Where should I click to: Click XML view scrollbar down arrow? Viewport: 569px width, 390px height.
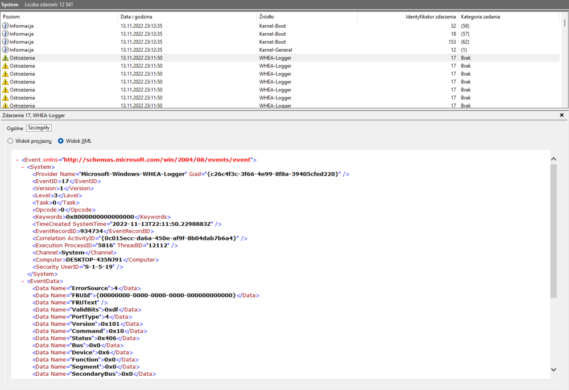pyautogui.click(x=554, y=370)
